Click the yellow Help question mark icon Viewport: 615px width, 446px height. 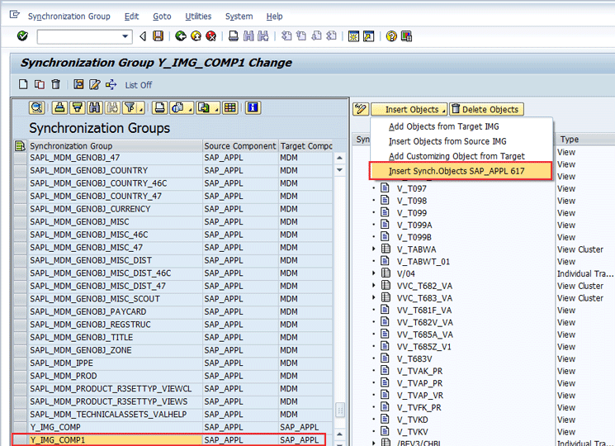(x=391, y=36)
